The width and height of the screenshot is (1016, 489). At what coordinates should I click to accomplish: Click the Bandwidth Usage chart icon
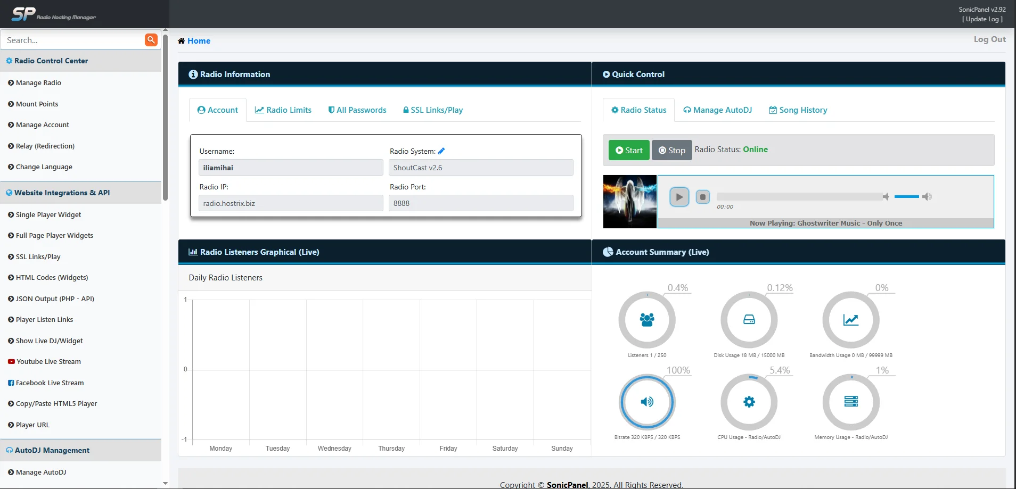click(x=850, y=320)
